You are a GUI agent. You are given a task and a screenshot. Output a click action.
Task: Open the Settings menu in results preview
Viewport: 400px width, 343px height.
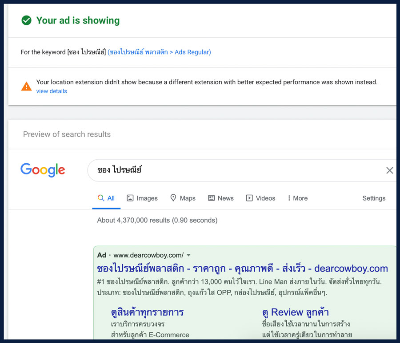point(374,198)
